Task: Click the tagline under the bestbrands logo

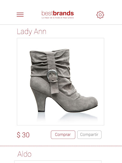Action: coord(58,18)
